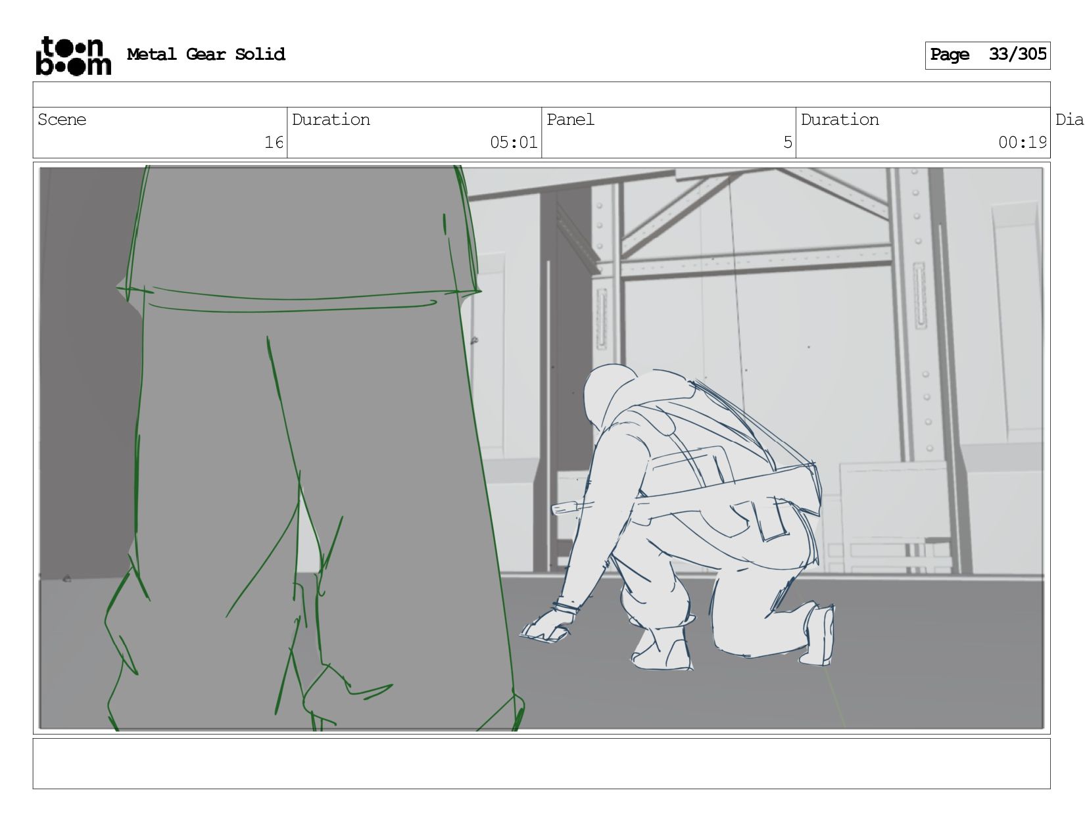Click the Toon Boom logo
Screen dimensions: 1085x838
click(x=73, y=56)
